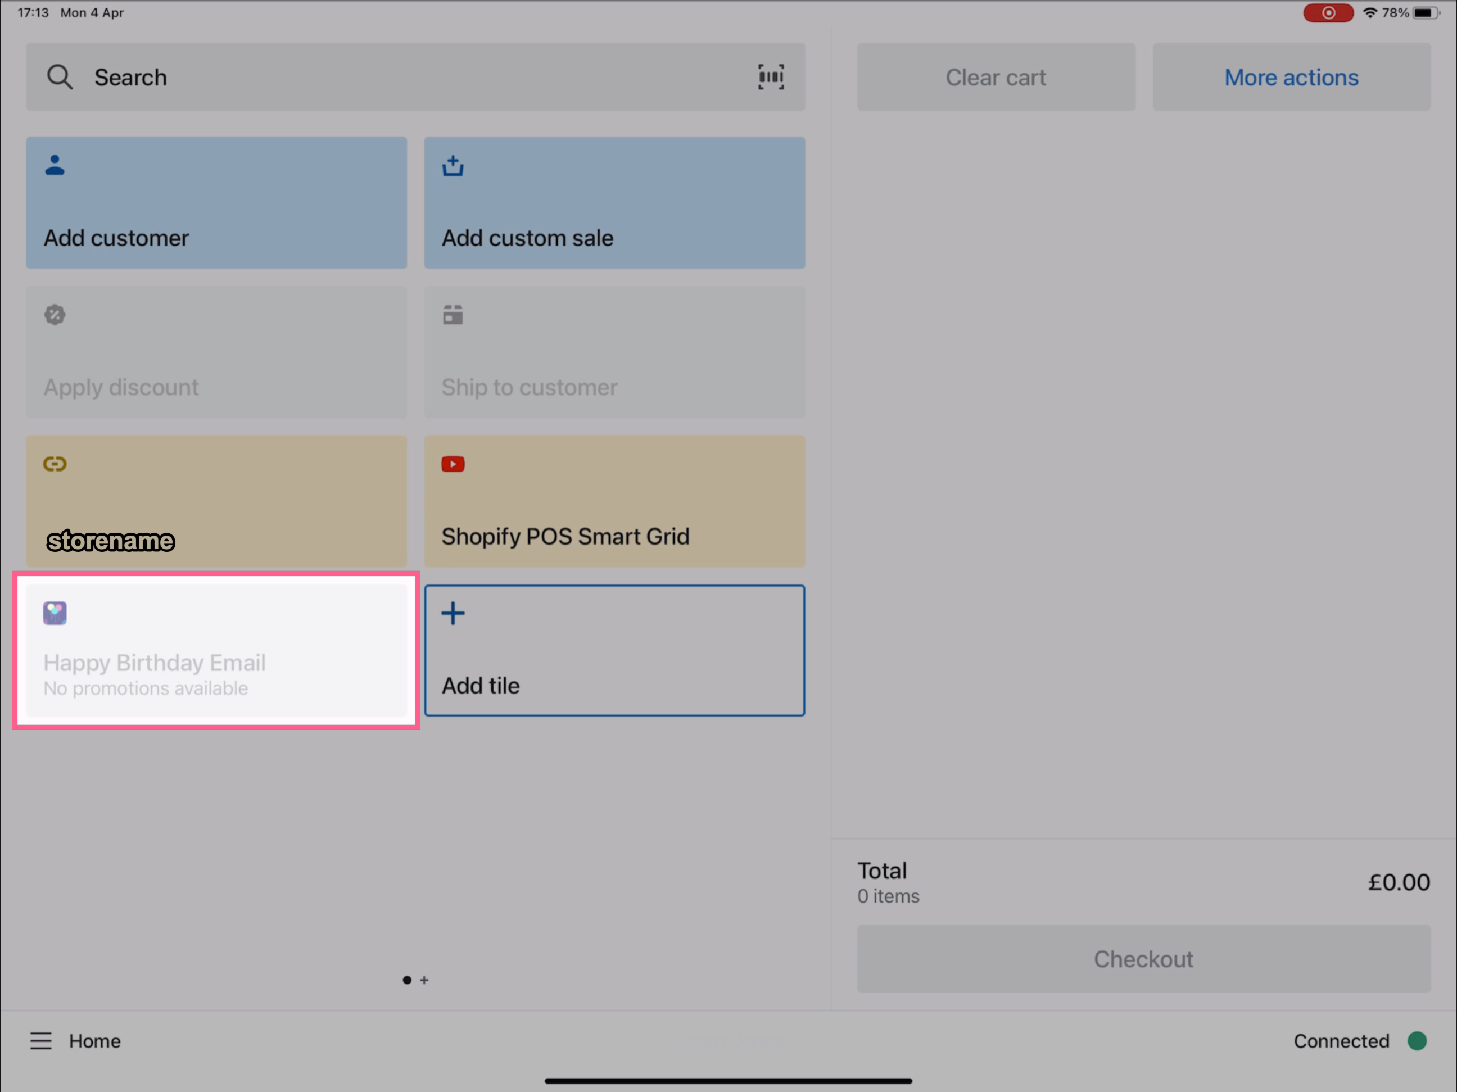The image size is (1457, 1092).
Task: Open the Home navigation menu
Action: (x=95, y=1041)
